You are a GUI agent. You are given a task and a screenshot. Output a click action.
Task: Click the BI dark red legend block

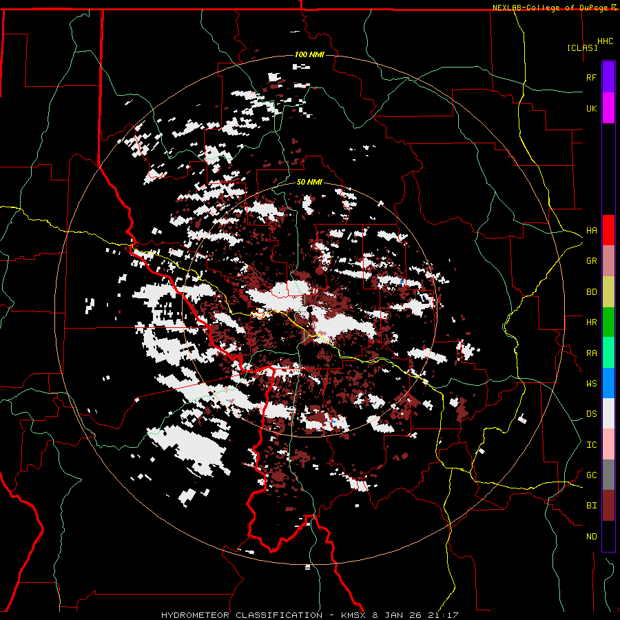point(608,506)
